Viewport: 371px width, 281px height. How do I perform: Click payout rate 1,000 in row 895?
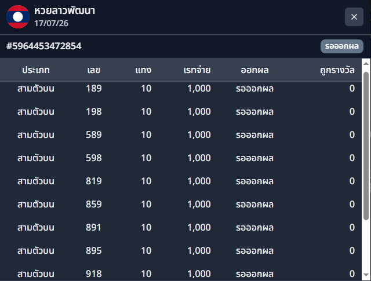pyautogui.click(x=199, y=251)
